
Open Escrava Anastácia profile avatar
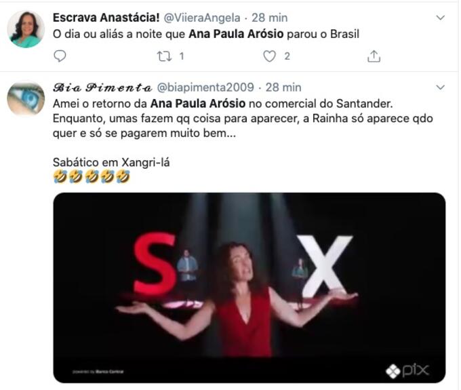click(26, 29)
